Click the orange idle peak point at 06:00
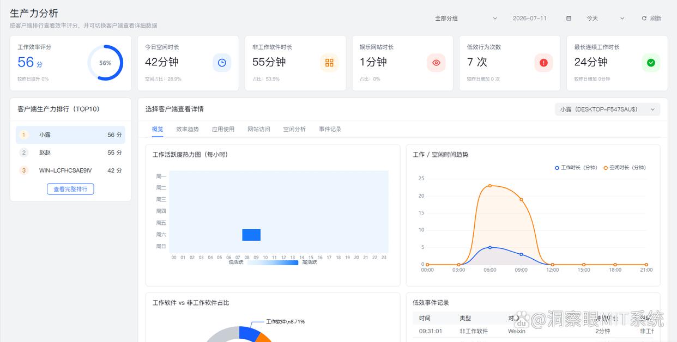 pos(490,186)
